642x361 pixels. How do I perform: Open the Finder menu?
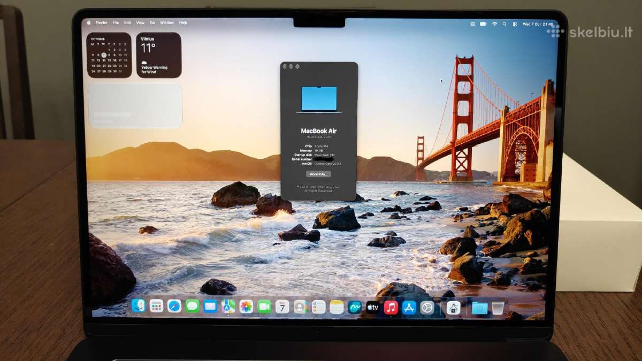(102, 22)
